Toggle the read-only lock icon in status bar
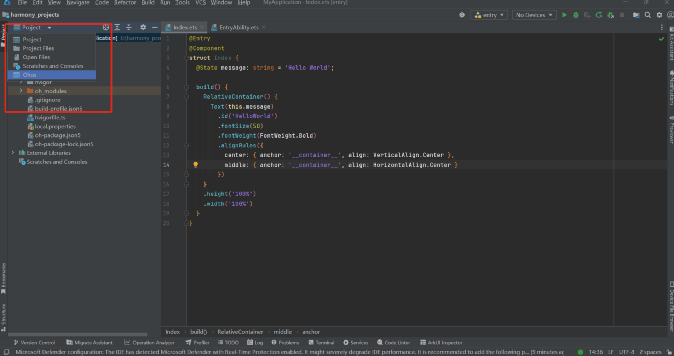This screenshot has height=356, width=674. 669,352
